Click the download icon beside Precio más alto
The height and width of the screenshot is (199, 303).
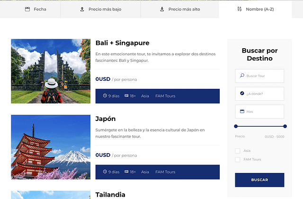pyautogui.click(x=162, y=9)
